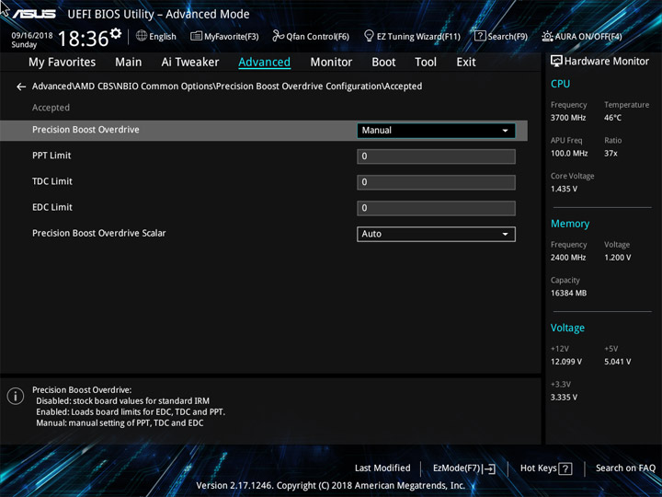The image size is (662, 497).
Task: Click the Precision Boost Overdrive label
Action: pyautogui.click(x=86, y=130)
